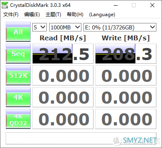The width and height of the screenshot is (162, 148).
Task: Click the 4K QD32 write result field
Action: click(x=126, y=119)
